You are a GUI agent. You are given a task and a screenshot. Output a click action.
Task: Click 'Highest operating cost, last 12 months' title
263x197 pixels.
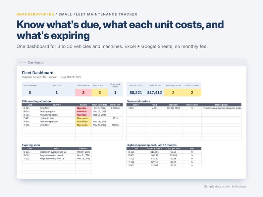click(152, 145)
